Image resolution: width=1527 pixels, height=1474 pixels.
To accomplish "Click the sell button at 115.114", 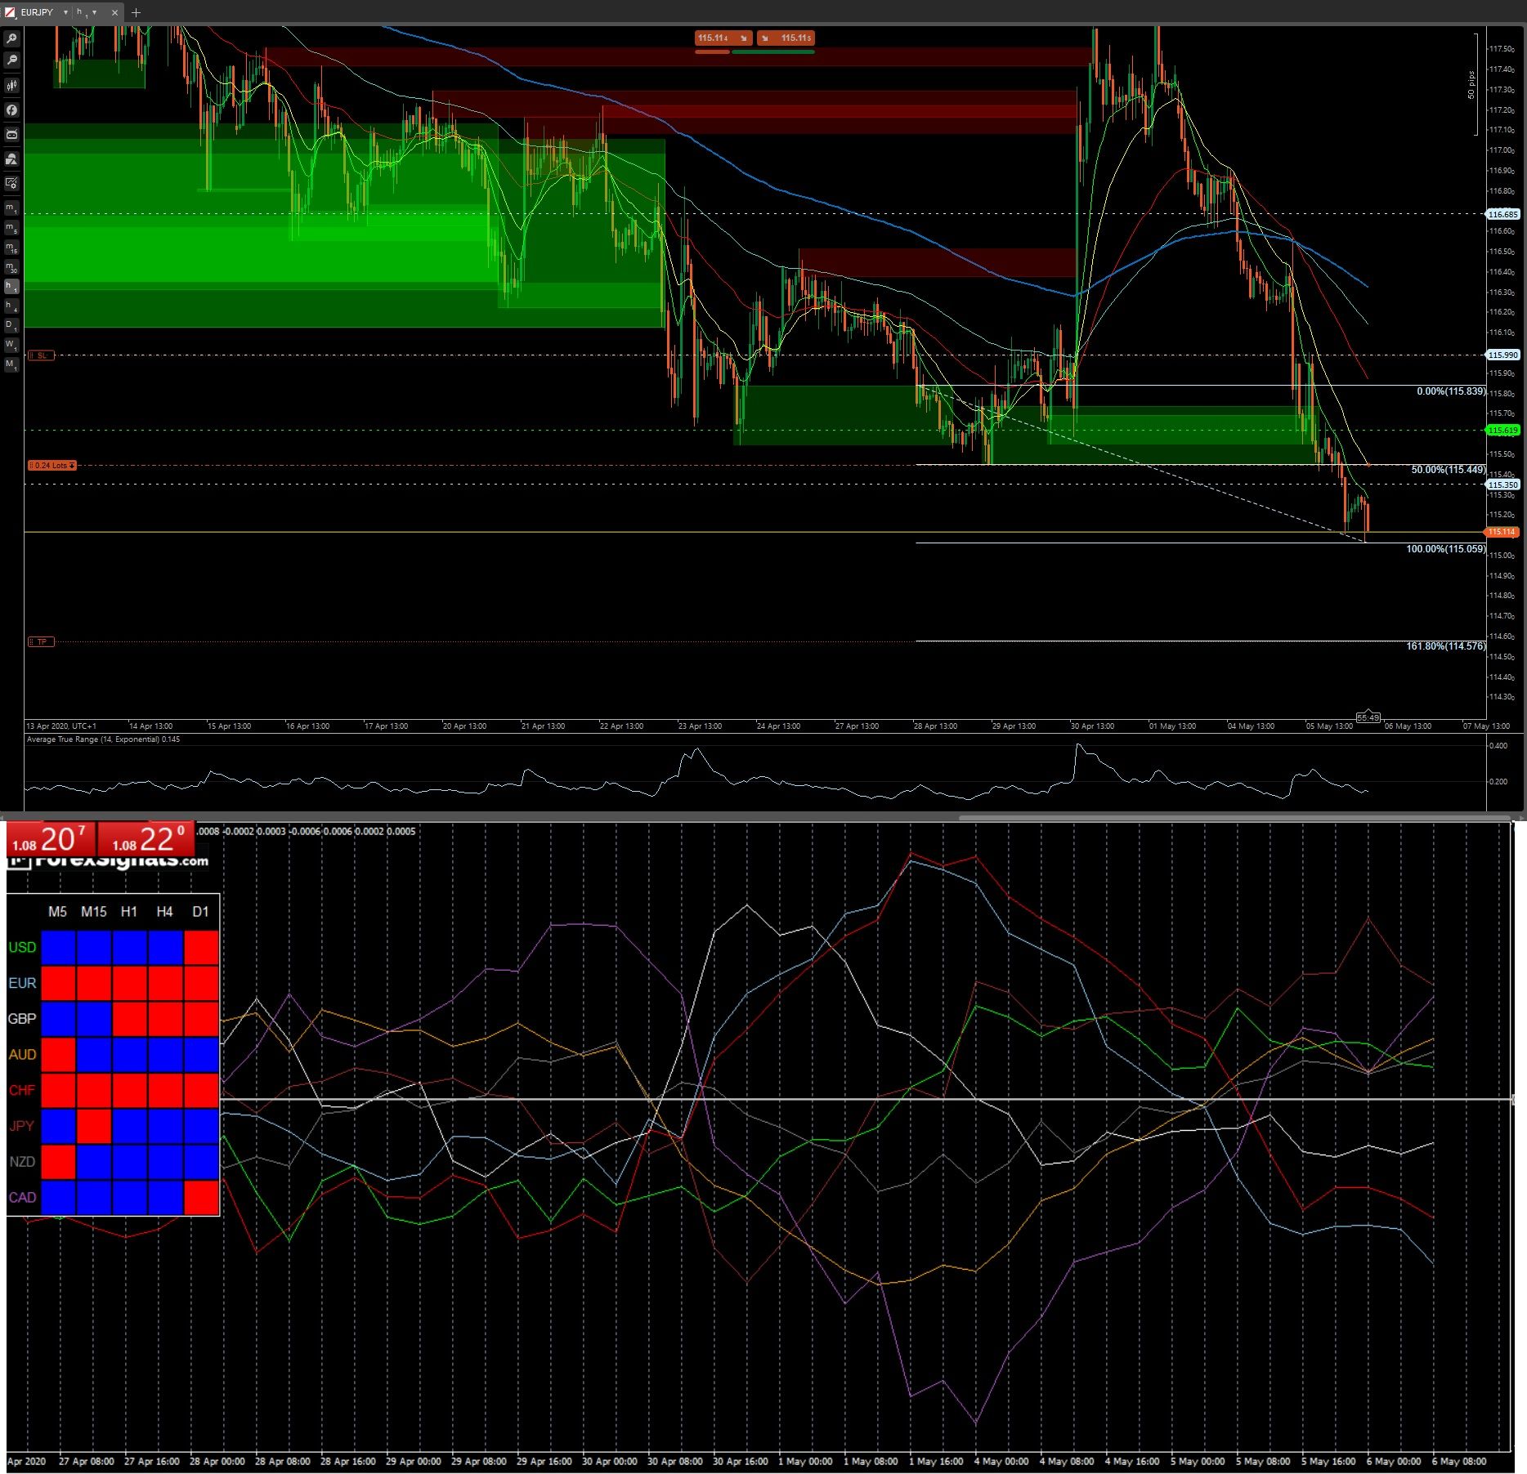I will point(723,38).
